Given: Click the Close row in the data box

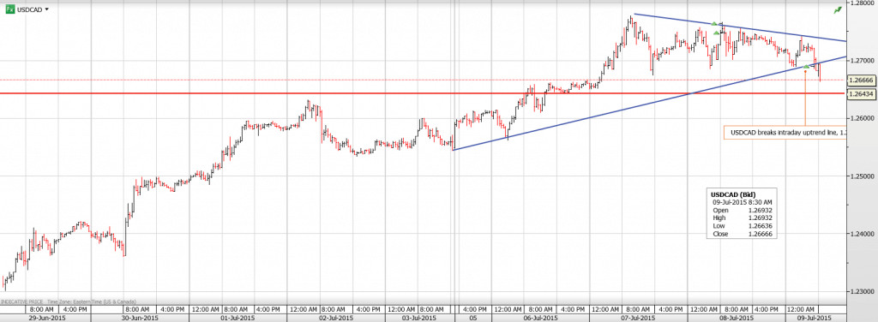Looking at the screenshot, I should 743,234.
